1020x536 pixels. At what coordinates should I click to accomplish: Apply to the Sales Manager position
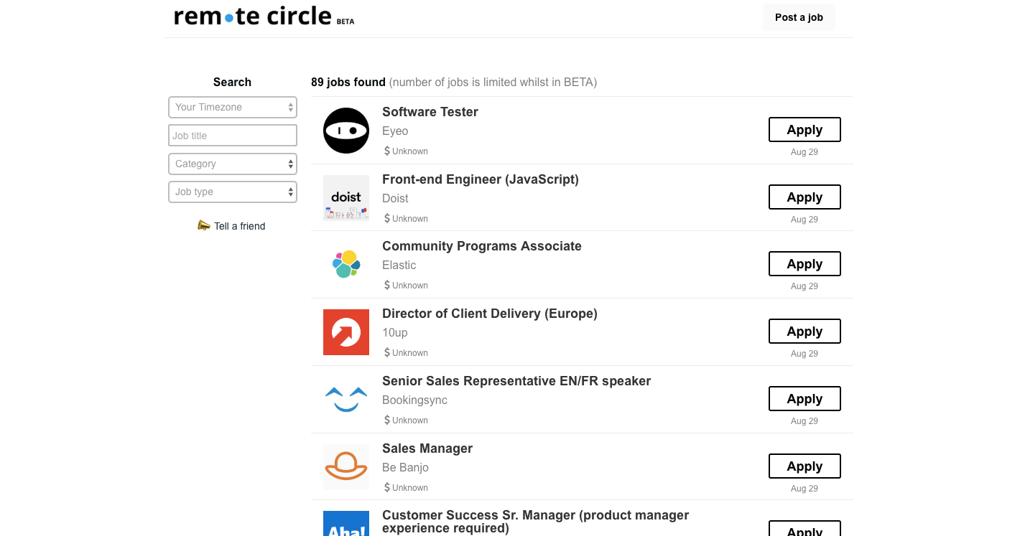[805, 466]
